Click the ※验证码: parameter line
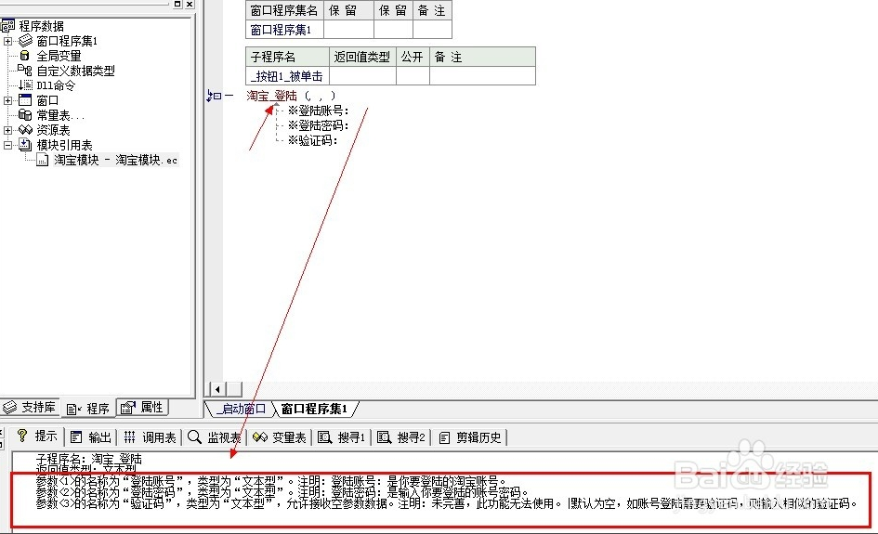This screenshot has height=534, width=878. pyautogui.click(x=312, y=140)
